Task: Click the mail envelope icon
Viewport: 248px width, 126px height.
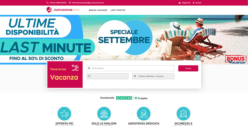Action: (x=70, y=3)
